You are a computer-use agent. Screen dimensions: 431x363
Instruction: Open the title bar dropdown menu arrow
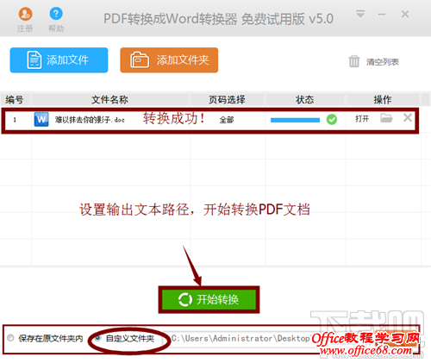[360, 14]
